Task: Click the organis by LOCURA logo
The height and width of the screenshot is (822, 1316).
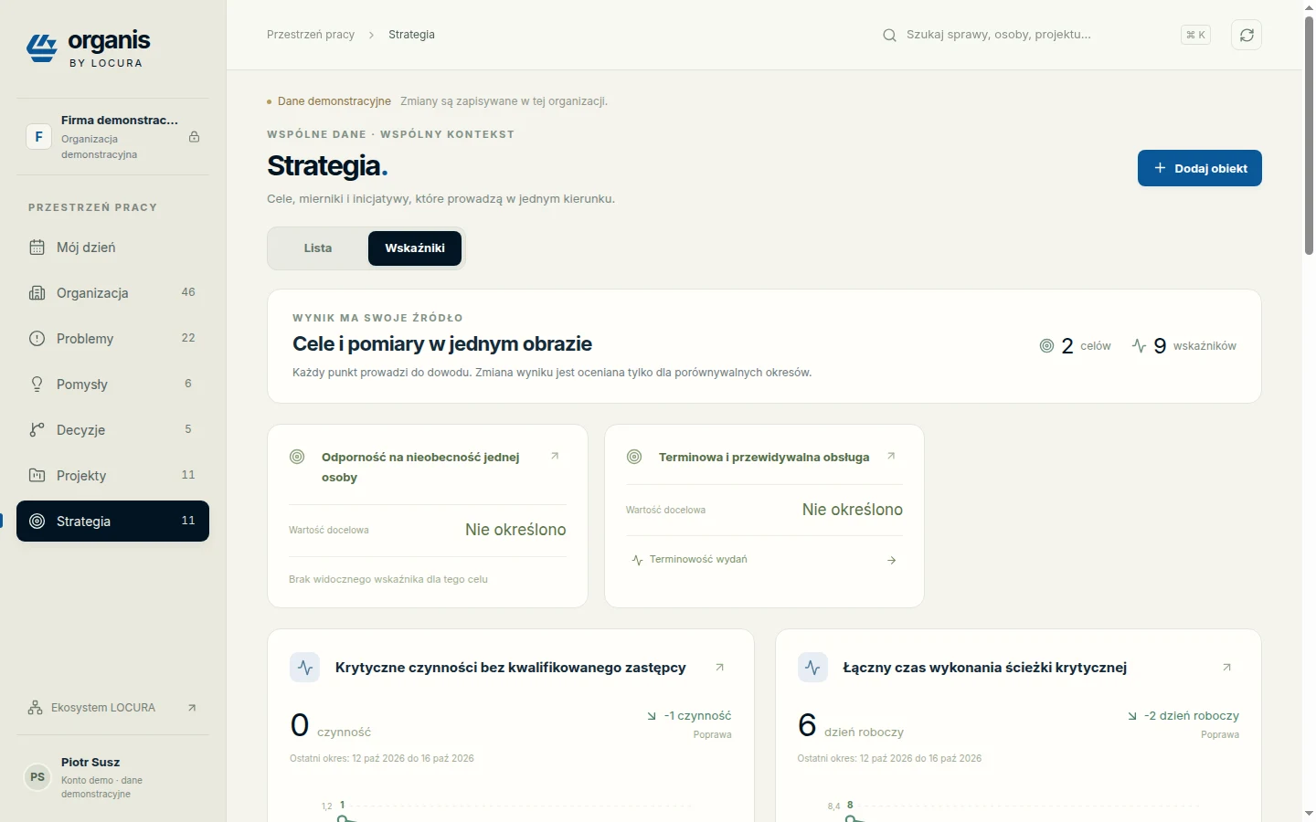Action: click(x=89, y=48)
